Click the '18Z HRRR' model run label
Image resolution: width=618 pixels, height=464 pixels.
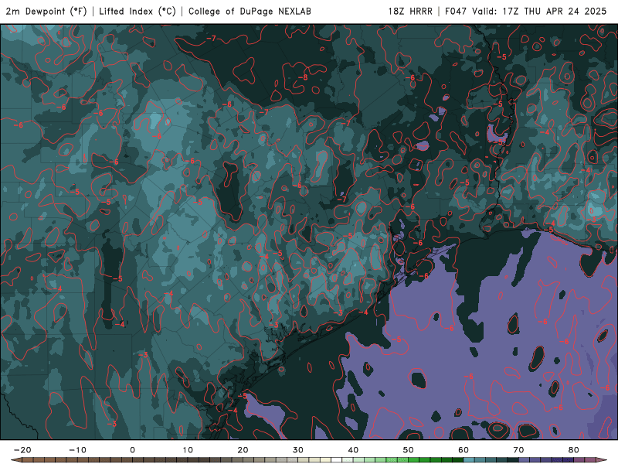coord(410,12)
